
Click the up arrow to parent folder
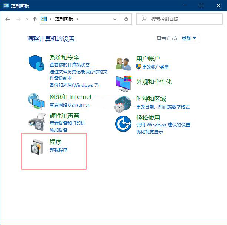click(x=35, y=19)
